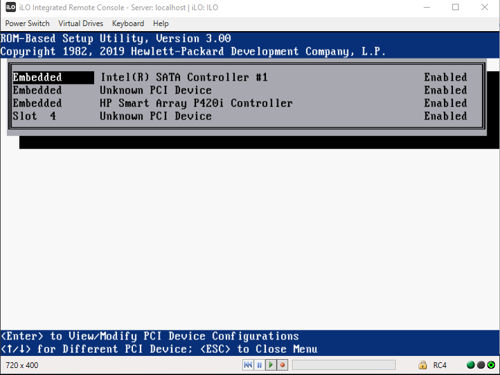Minimize the iLO Remote Console window

click(x=427, y=7)
